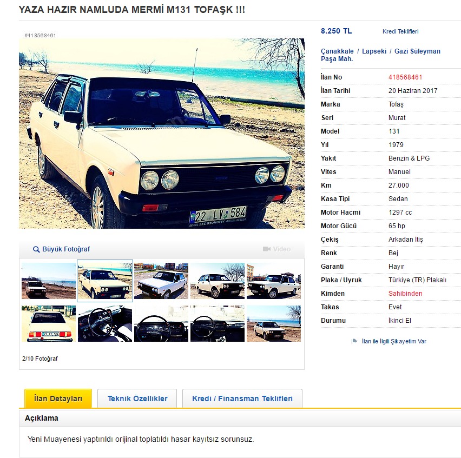This screenshot has height=458, width=461.
Task: Select the İlan Detayları tab
Action: click(x=58, y=399)
